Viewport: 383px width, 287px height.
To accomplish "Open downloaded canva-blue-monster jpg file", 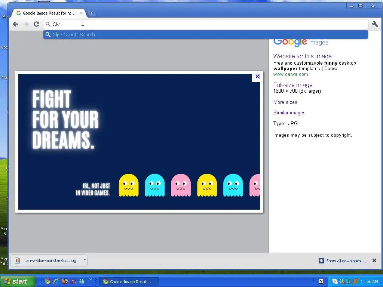I will 46,260.
